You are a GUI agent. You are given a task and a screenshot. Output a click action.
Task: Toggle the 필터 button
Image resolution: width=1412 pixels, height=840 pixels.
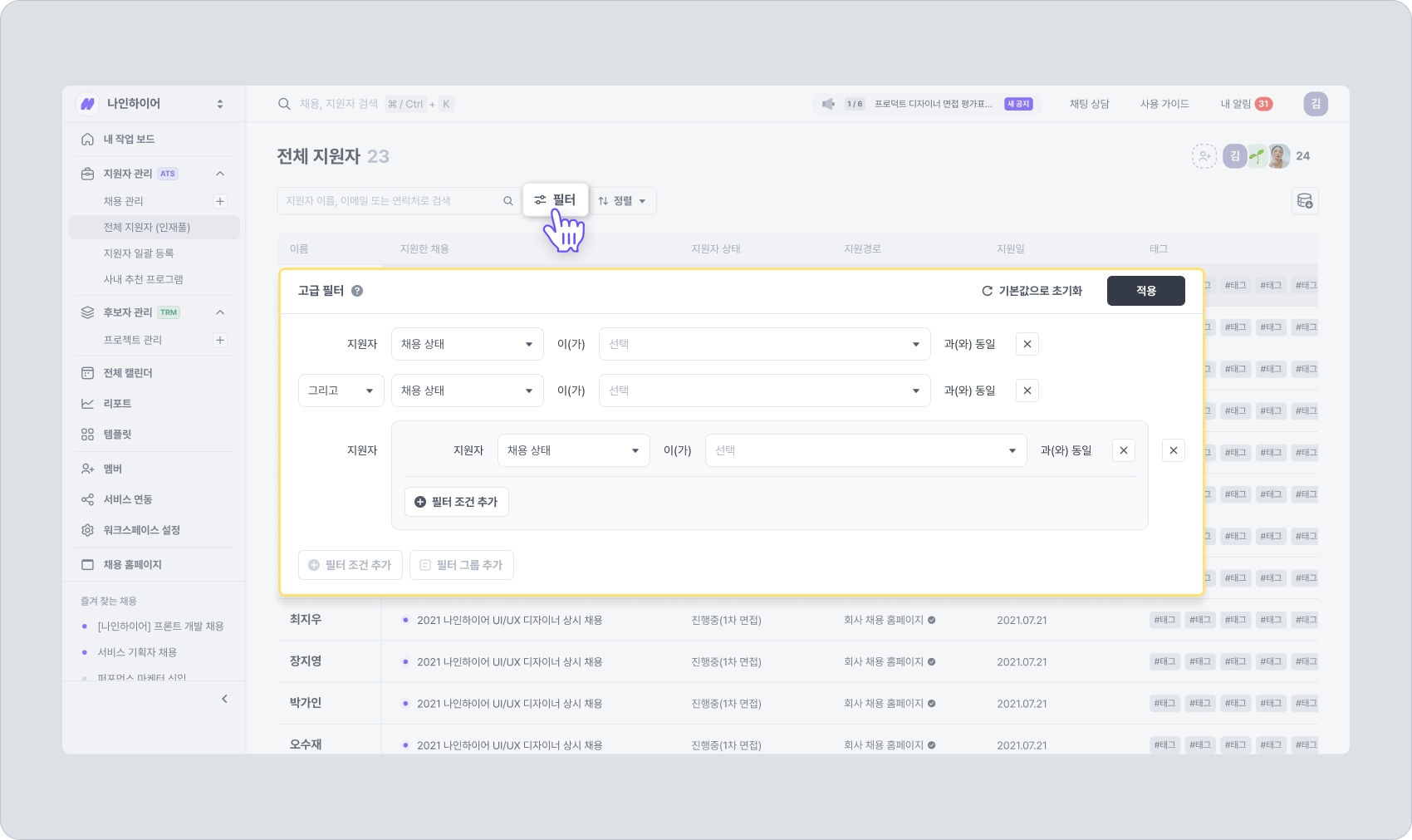556,200
